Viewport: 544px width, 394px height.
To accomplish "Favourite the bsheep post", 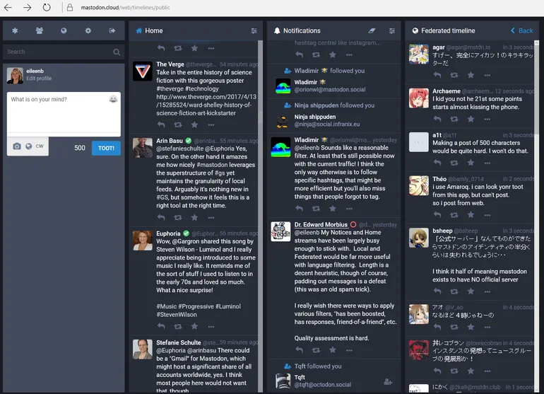I will click(x=471, y=291).
